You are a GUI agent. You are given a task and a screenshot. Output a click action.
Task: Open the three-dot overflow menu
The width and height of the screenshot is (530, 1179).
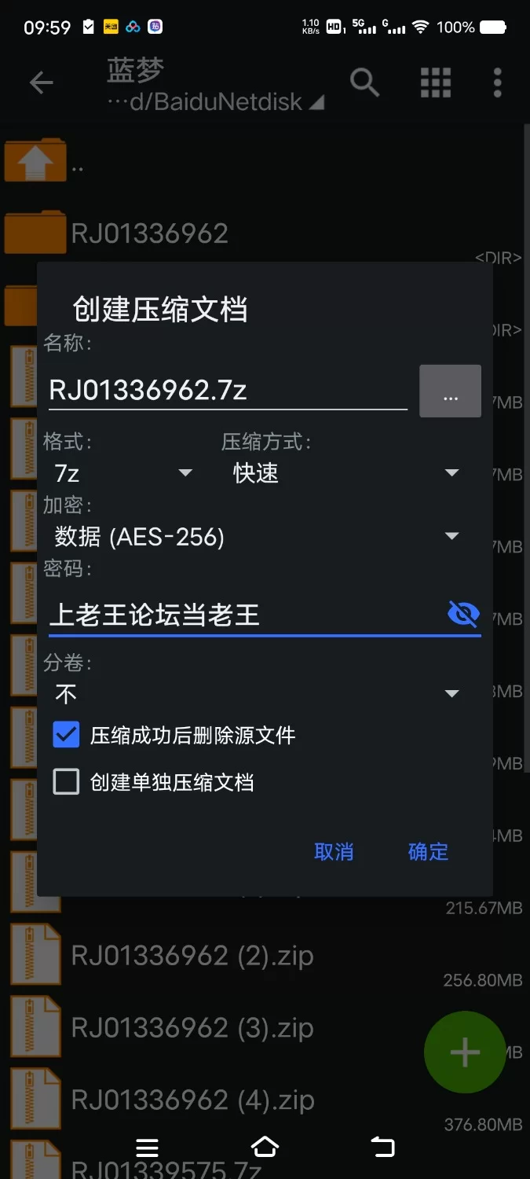tap(497, 82)
